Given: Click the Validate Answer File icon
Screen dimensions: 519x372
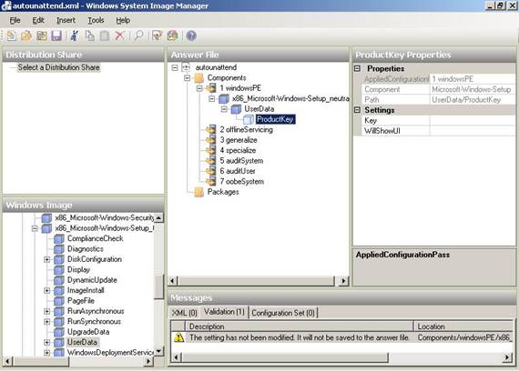Looking at the screenshot, I should coord(157,35).
